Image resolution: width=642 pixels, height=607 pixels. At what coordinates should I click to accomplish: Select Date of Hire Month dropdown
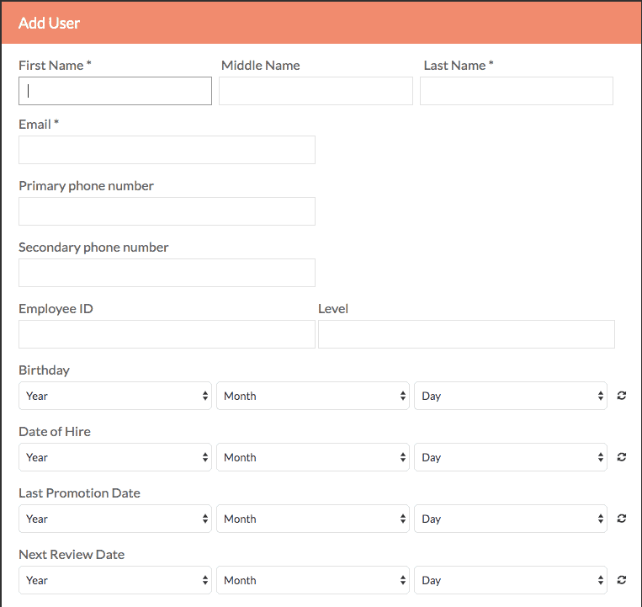coord(313,457)
